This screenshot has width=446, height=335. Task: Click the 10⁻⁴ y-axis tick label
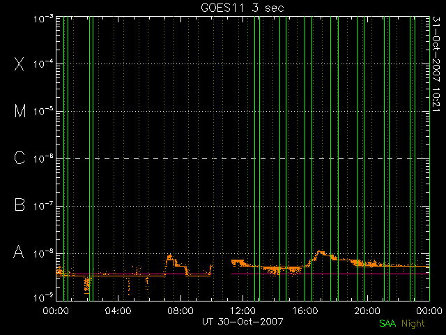coord(43,64)
